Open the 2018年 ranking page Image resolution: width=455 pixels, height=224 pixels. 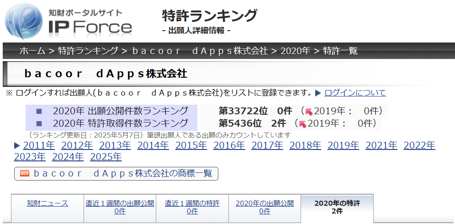(305, 145)
